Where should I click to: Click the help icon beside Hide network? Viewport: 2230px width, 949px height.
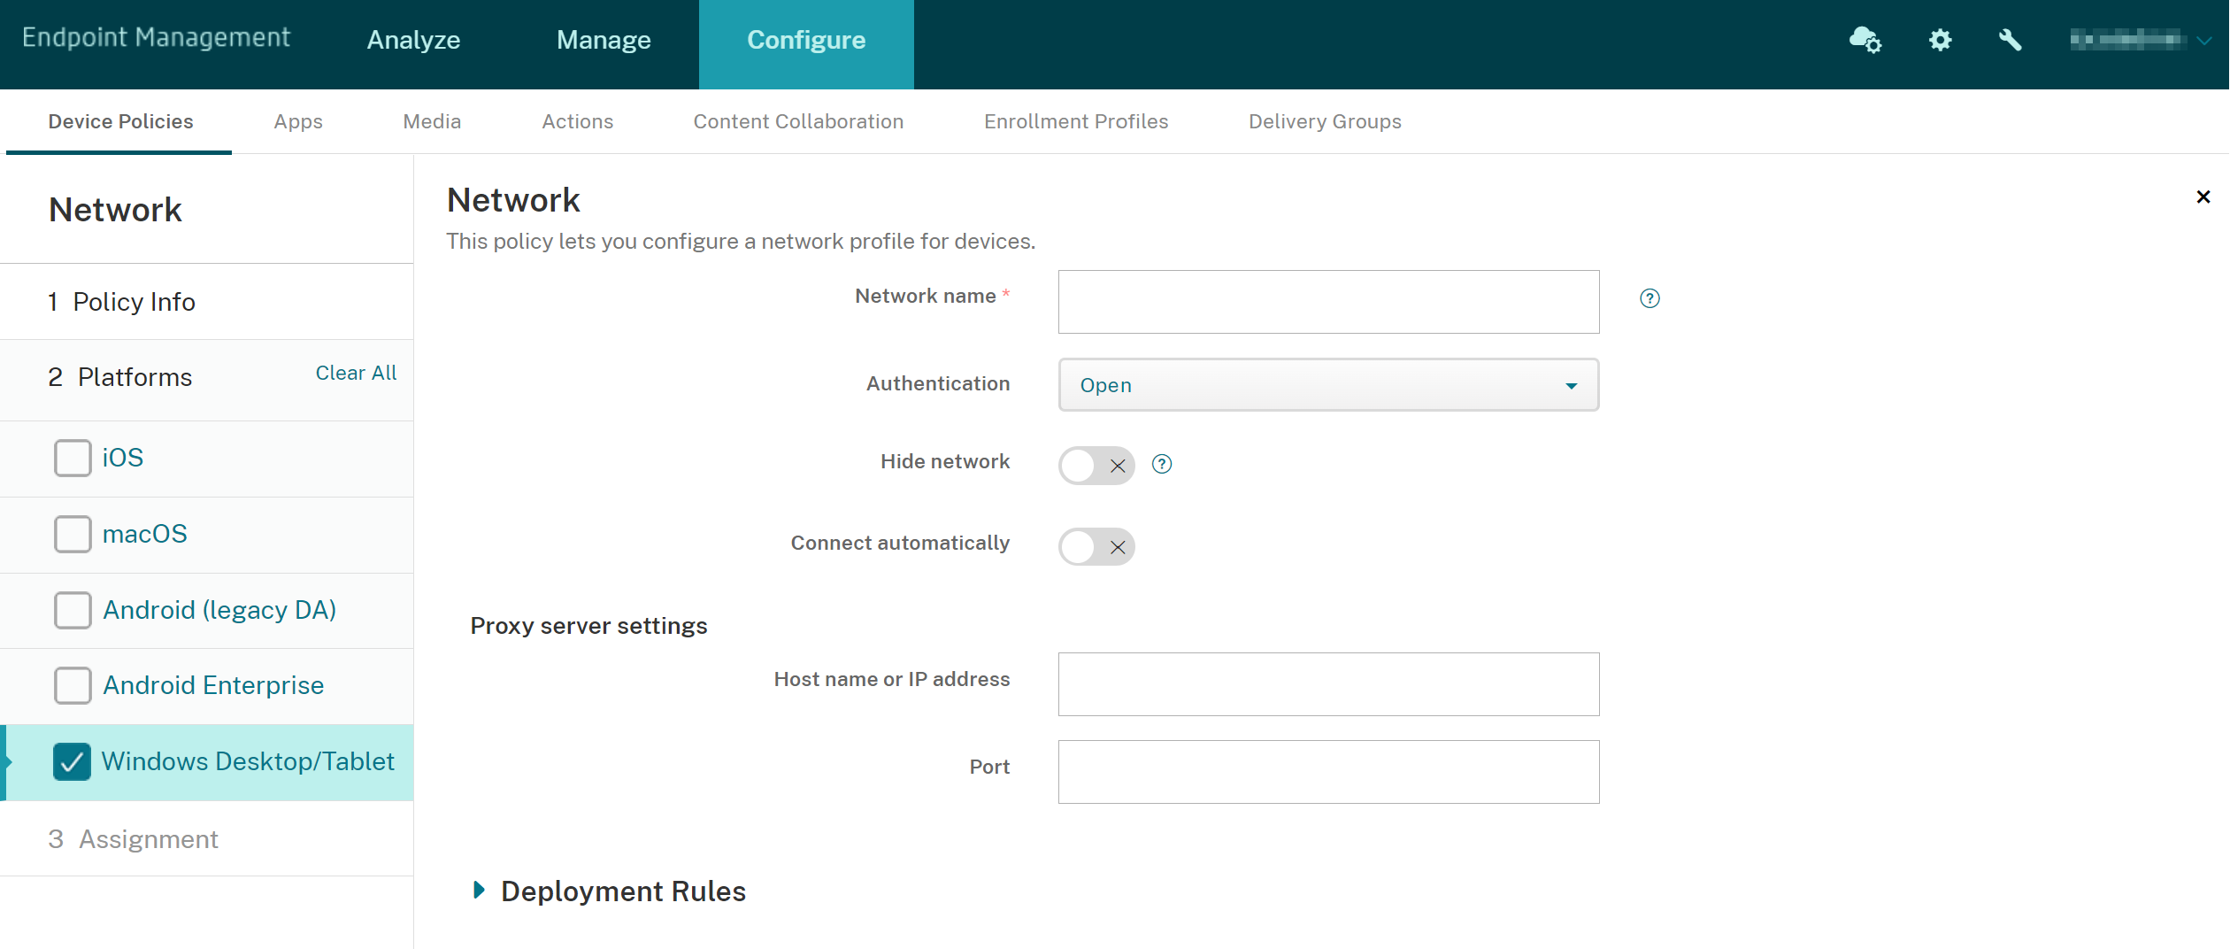click(x=1162, y=464)
